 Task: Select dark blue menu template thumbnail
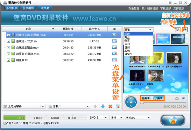pyautogui.click(x=178, y=39)
